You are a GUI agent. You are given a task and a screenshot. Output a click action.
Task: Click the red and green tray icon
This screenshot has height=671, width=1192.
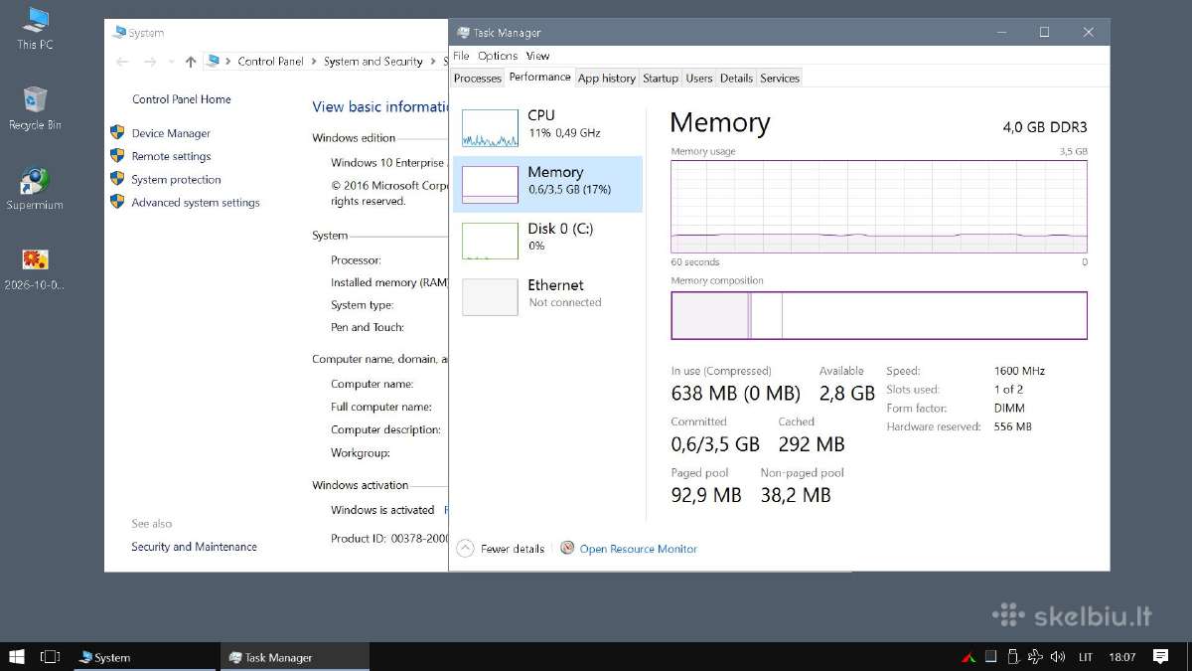tap(968, 657)
